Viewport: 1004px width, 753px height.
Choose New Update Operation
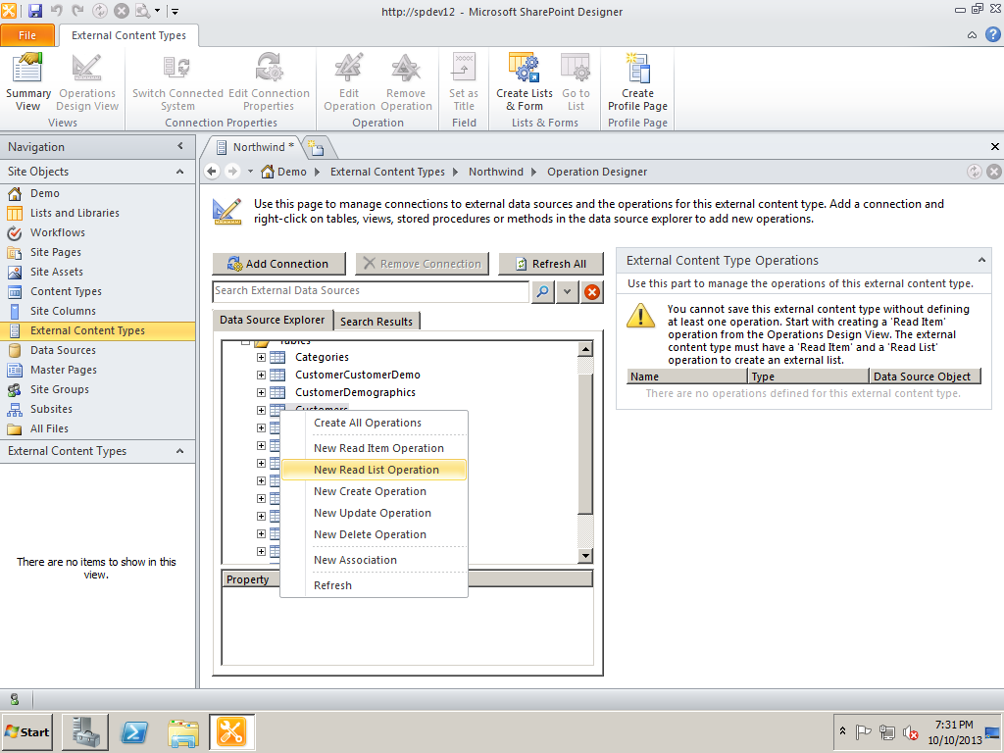(x=373, y=513)
